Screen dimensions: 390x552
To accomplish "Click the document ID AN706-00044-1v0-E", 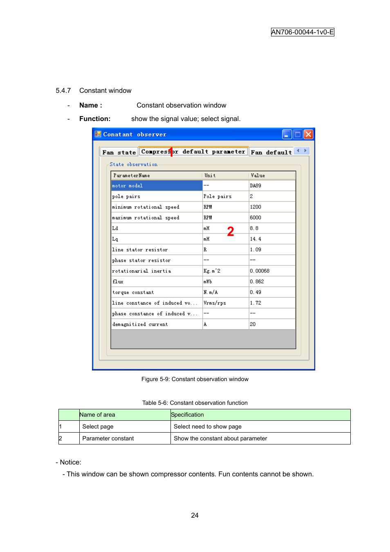I will [x=303, y=32].
